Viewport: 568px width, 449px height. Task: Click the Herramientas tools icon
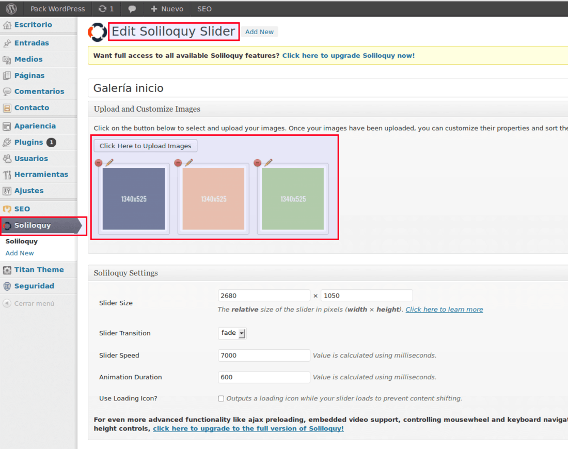7,175
